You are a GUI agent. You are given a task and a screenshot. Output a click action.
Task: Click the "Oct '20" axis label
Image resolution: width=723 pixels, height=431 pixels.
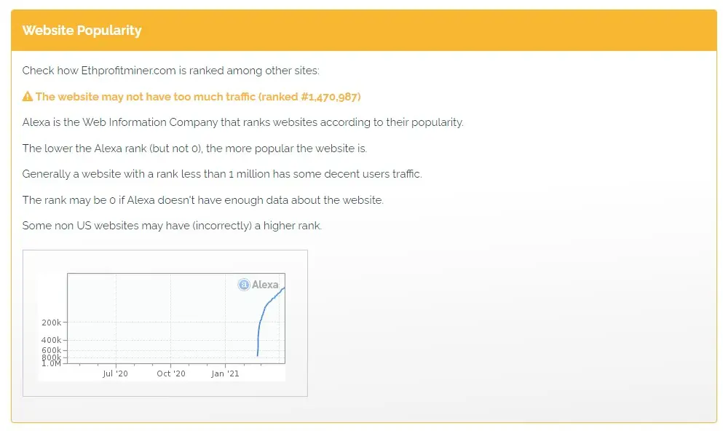tap(171, 373)
